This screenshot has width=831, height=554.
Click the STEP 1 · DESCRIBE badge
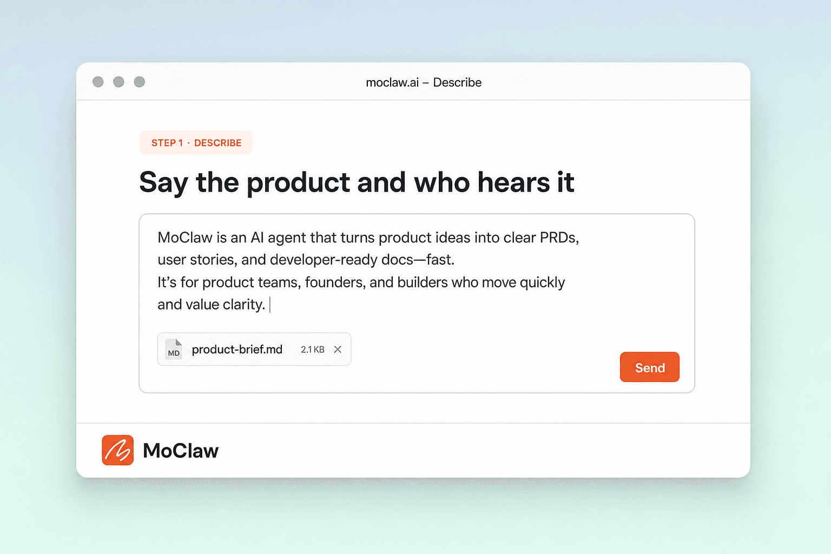click(x=196, y=143)
